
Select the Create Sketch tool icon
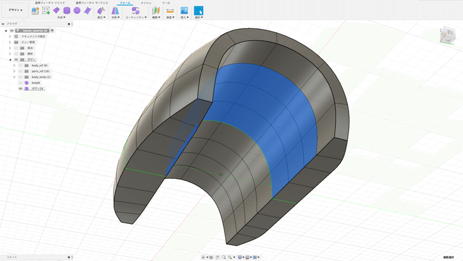pyautogui.click(x=46, y=10)
